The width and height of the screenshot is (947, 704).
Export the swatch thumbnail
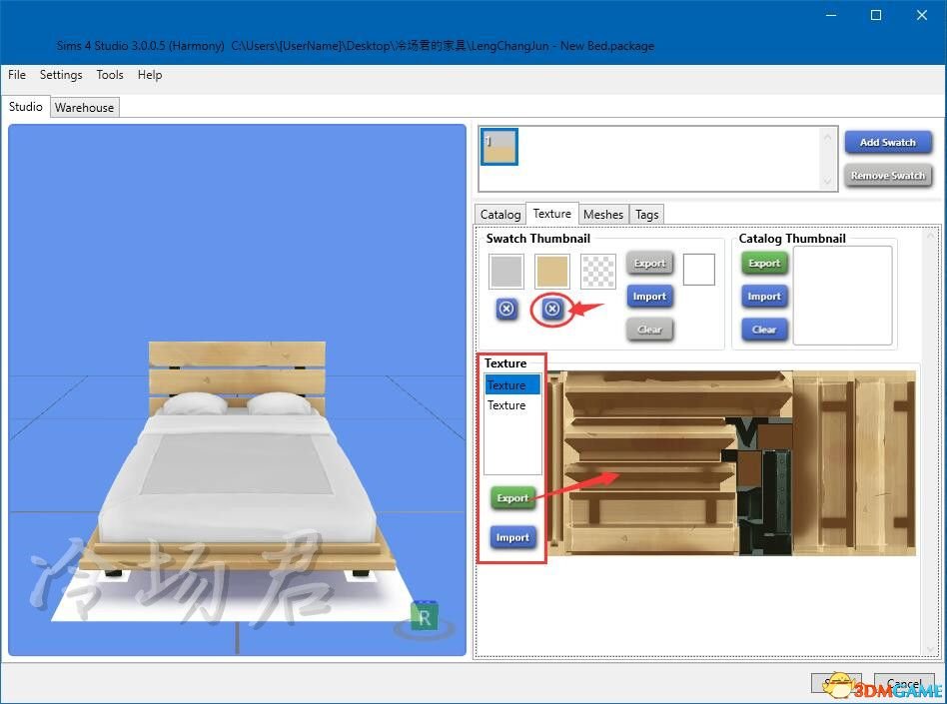coord(650,264)
